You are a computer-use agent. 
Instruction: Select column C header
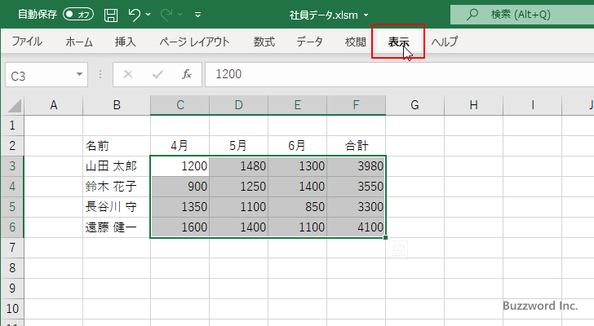tap(180, 105)
